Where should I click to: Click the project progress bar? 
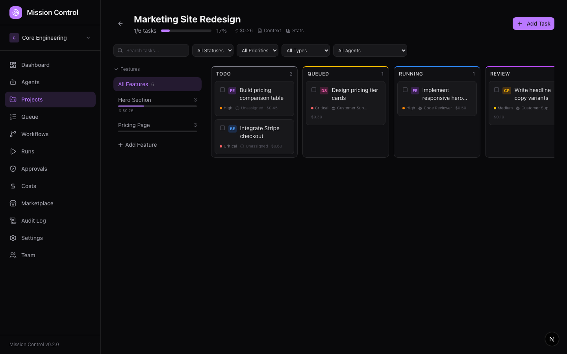(x=186, y=31)
